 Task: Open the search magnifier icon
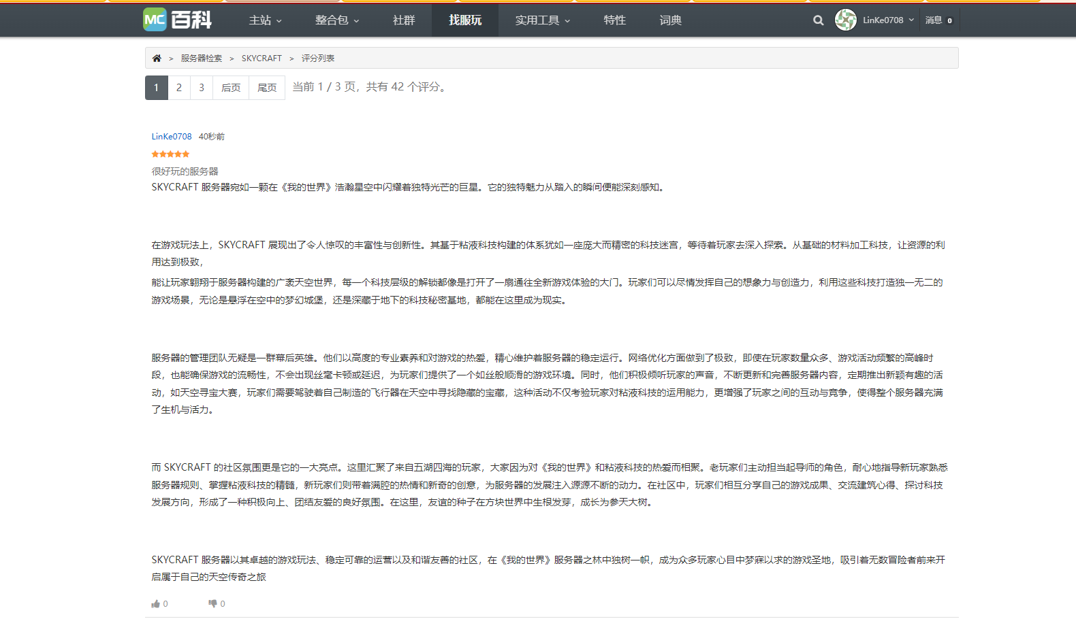(x=818, y=20)
